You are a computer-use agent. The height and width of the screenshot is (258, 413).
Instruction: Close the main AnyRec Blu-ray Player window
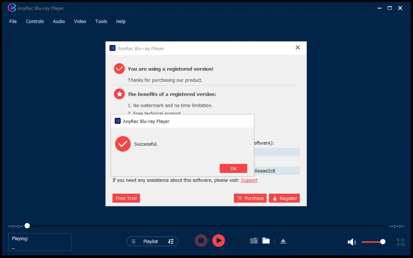pos(400,8)
